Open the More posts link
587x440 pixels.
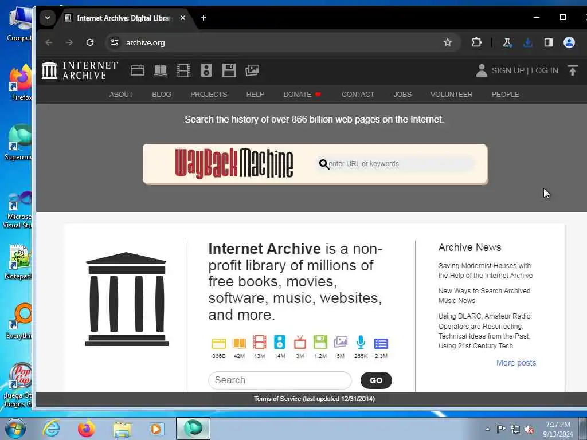(516, 363)
